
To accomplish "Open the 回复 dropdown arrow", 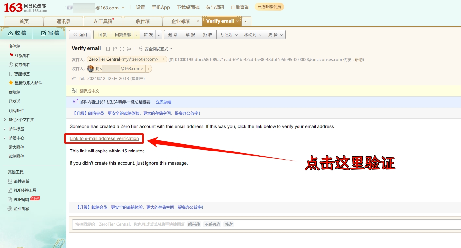I will pos(136,35).
